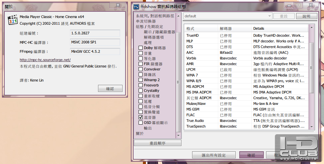Click the codec list scrollbar thumb
324x164 pixels.
coord(311,68)
